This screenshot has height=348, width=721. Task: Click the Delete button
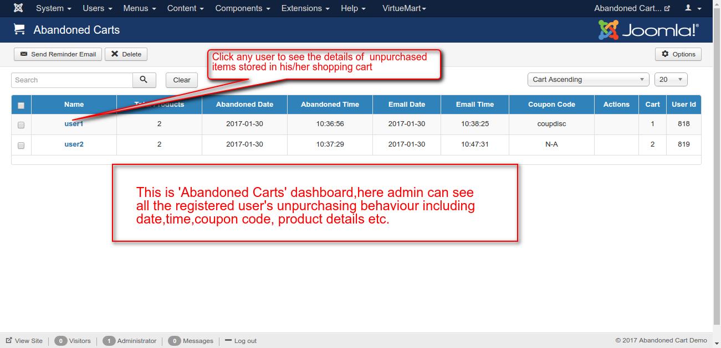click(126, 54)
